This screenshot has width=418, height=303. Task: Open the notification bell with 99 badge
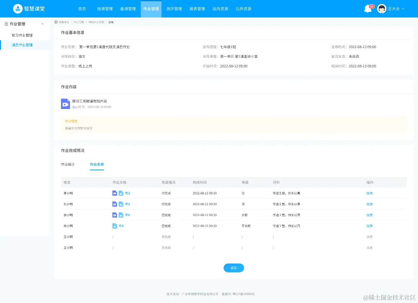(369, 9)
